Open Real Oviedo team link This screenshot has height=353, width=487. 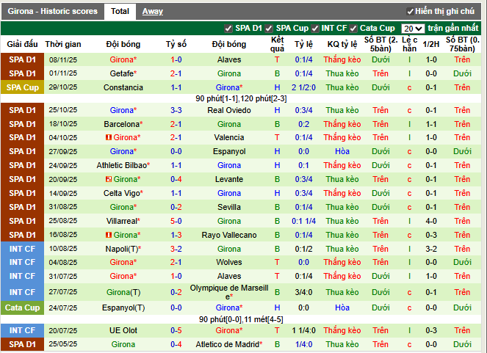click(229, 110)
